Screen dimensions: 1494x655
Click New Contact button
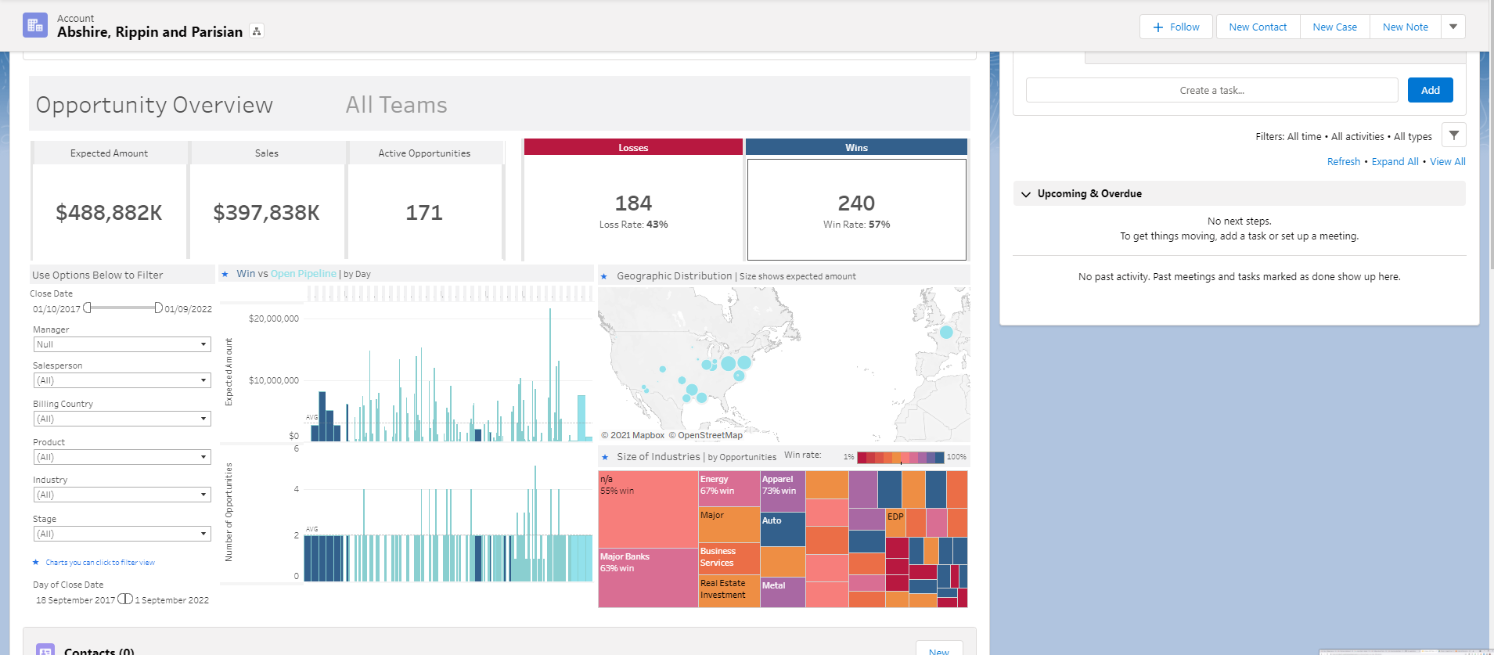pyautogui.click(x=1258, y=27)
